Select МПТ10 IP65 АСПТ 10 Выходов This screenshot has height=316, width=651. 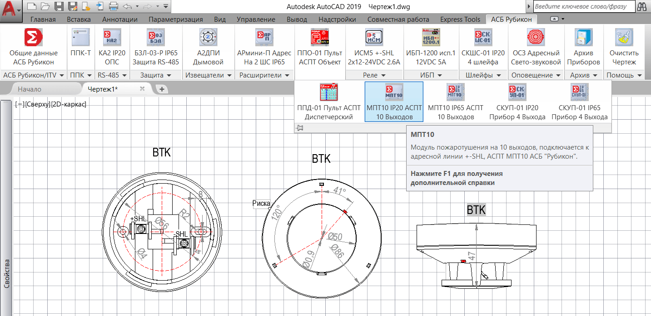tap(456, 102)
